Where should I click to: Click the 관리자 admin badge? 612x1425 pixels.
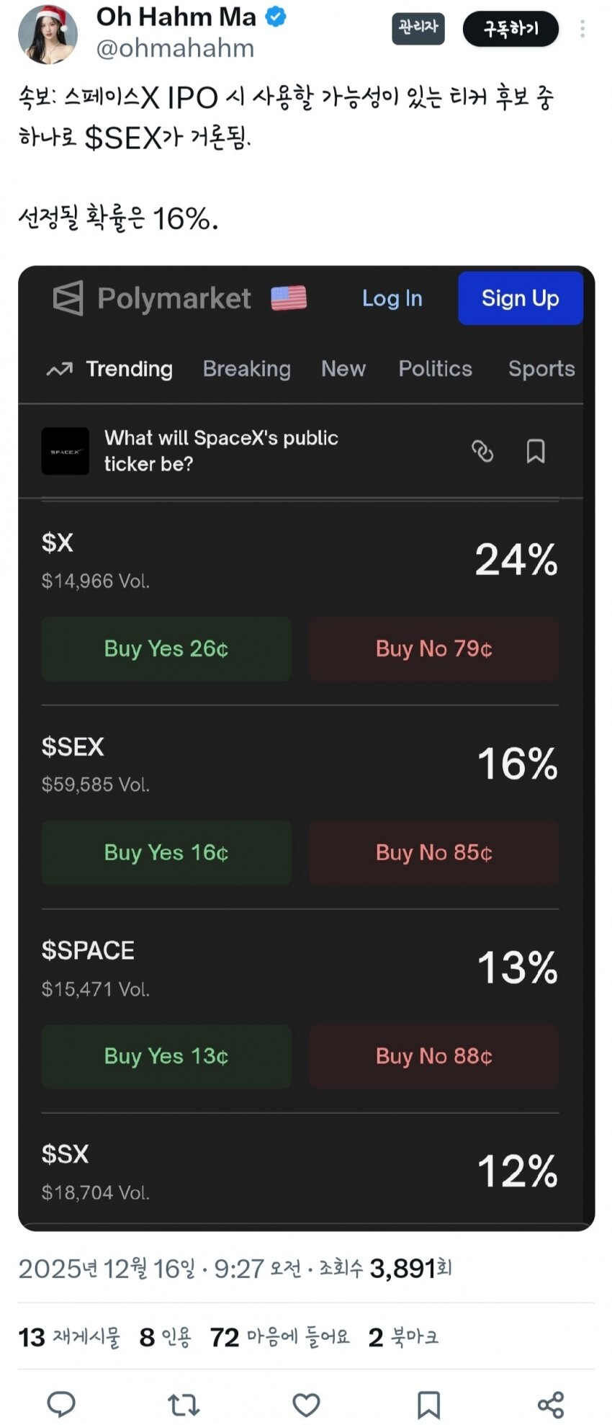[418, 28]
